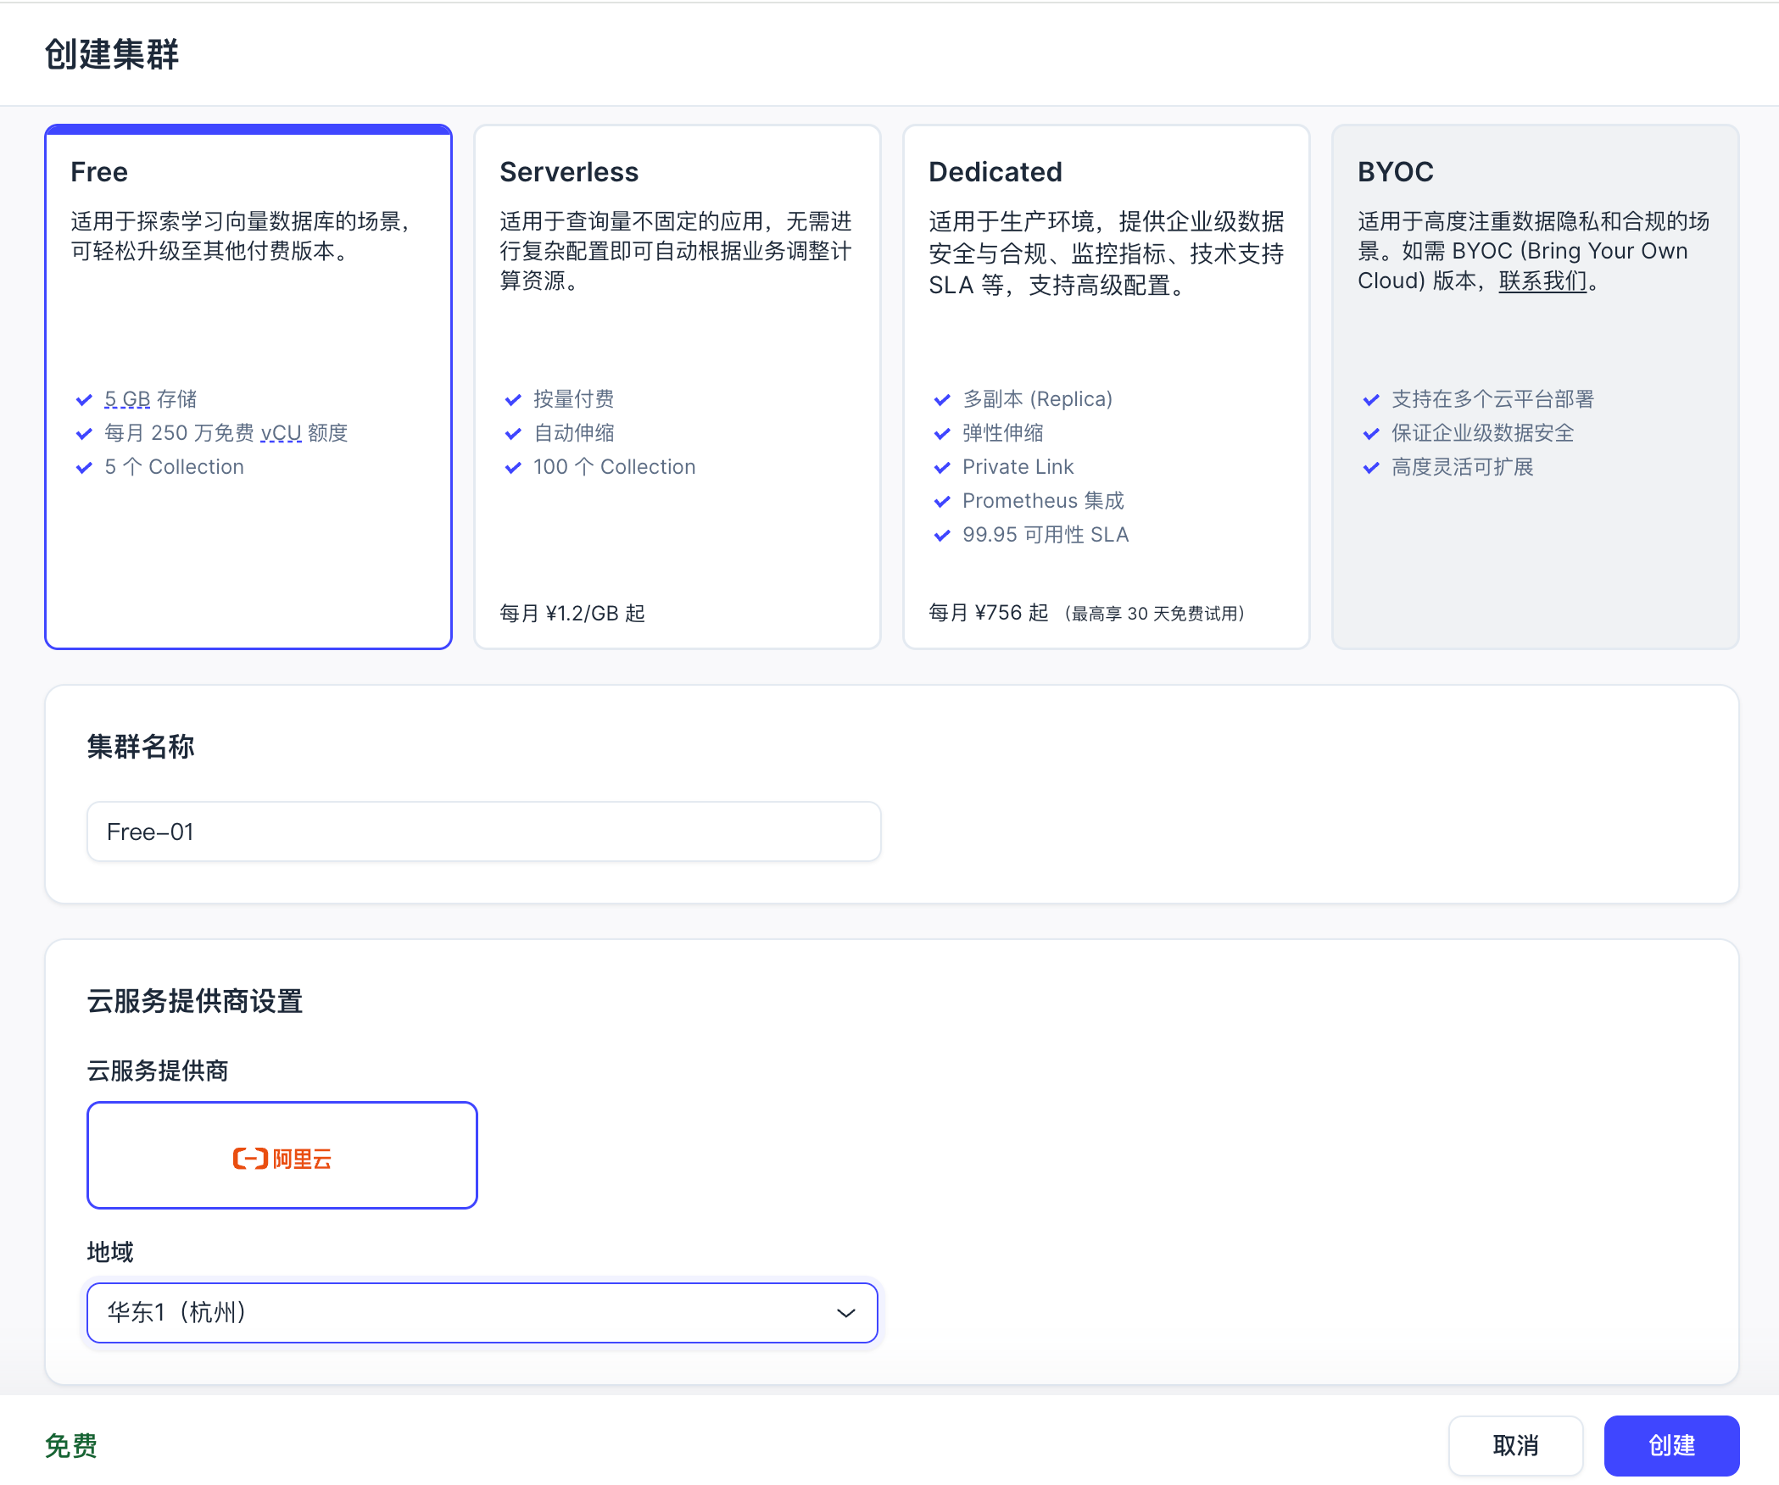Click checkmark icon next to 99.95 可用性 SLA
Image resolution: width=1779 pixels, height=1485 pixels.
[x=942, y=536]
